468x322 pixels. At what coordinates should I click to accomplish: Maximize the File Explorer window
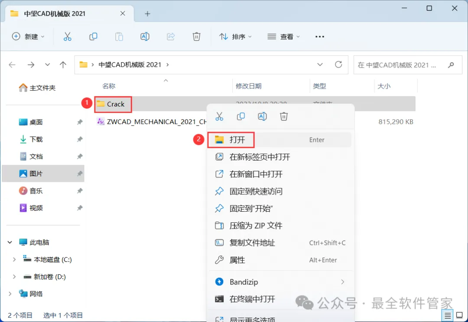429,8
